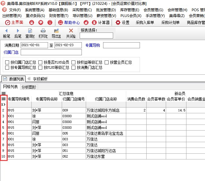Switch to the 分析图形 tab
This screenshot has width=205, height=181.
pyautogui.click(x=29, y=87)
